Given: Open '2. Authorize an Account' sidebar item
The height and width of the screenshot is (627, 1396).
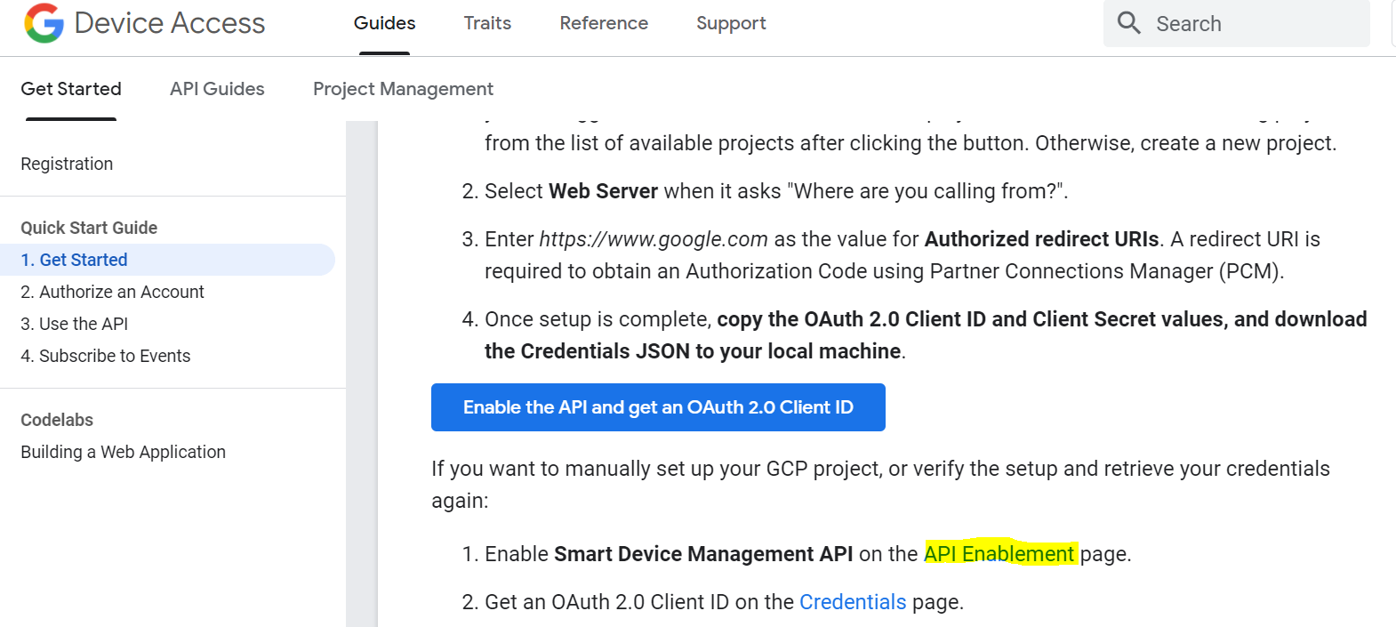Looking at the screenshot, I should tap(112, 292).
